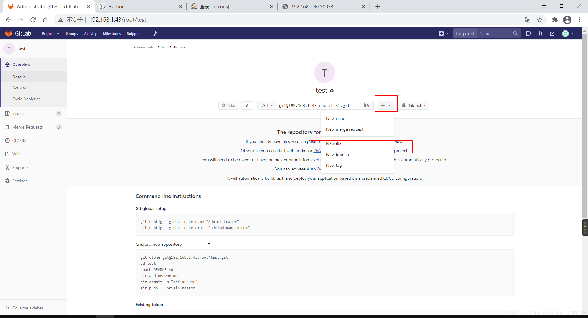The width and height of the screenshot is (588, 318).
Task: Open Activity in top navigation
Action: [90, 34]
